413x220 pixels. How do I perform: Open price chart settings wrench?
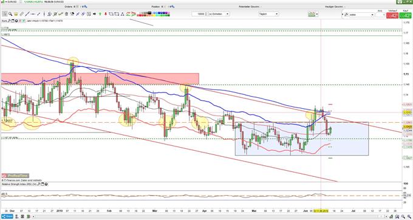pos(9,21)
